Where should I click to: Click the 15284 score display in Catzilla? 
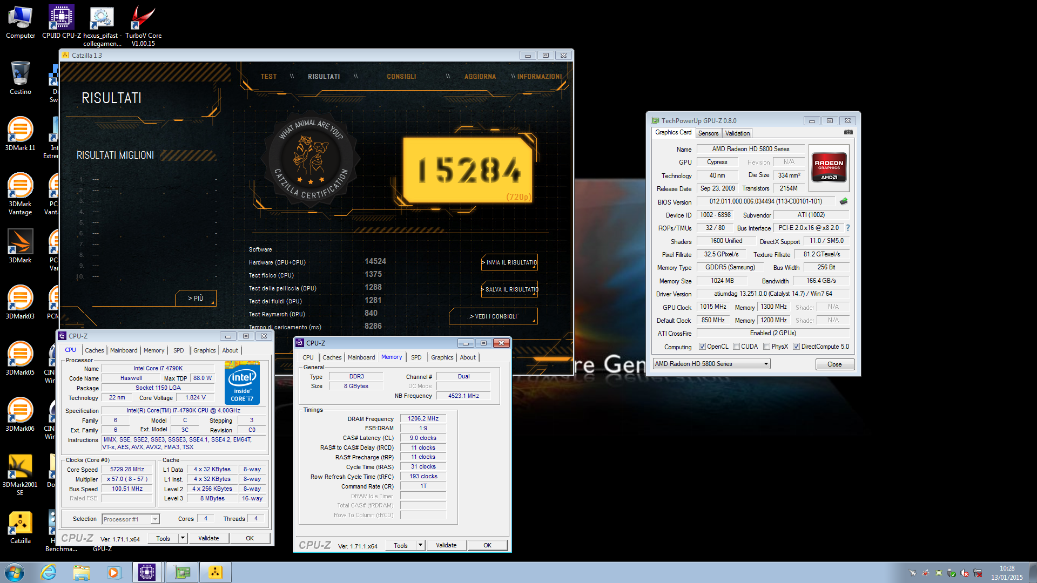click(x=469, y=170)
